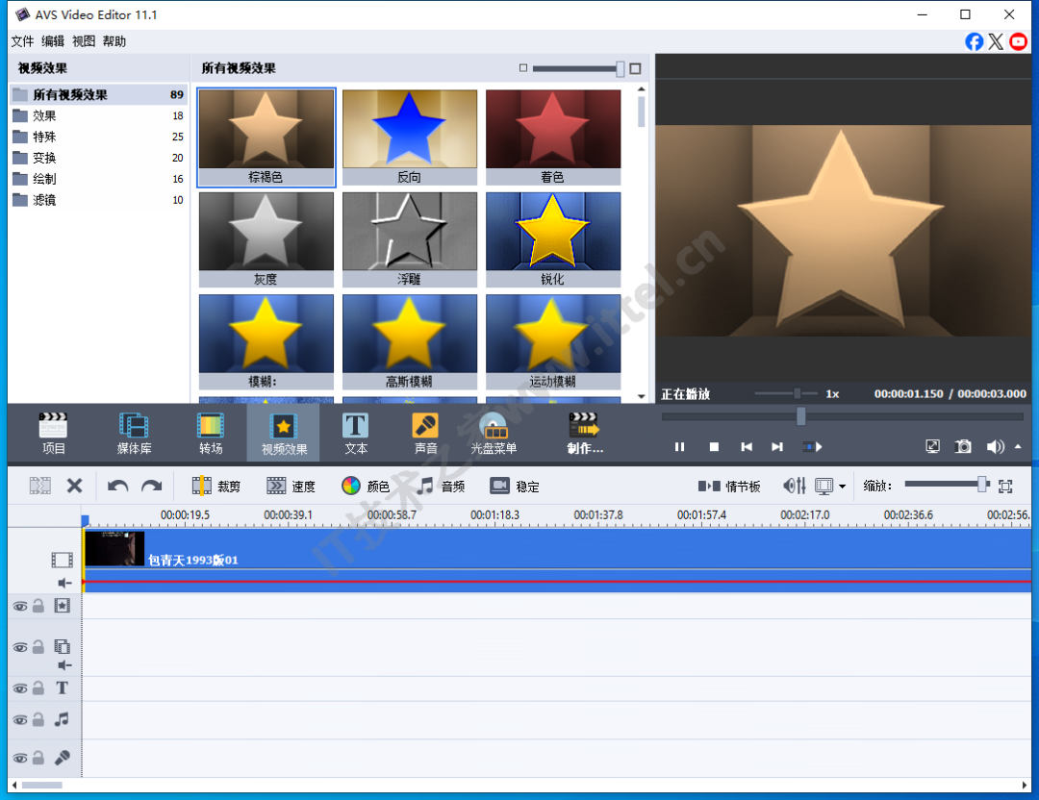The width and height of the screenshot is (1039, 800).
Task: Open the timeline view options dropdown
Action: tap(842, 487)
